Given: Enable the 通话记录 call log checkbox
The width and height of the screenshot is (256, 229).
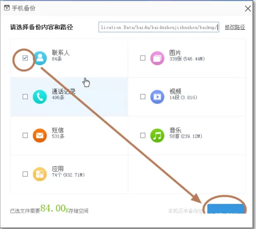Looking at the screenshot, I should (25, 97).
